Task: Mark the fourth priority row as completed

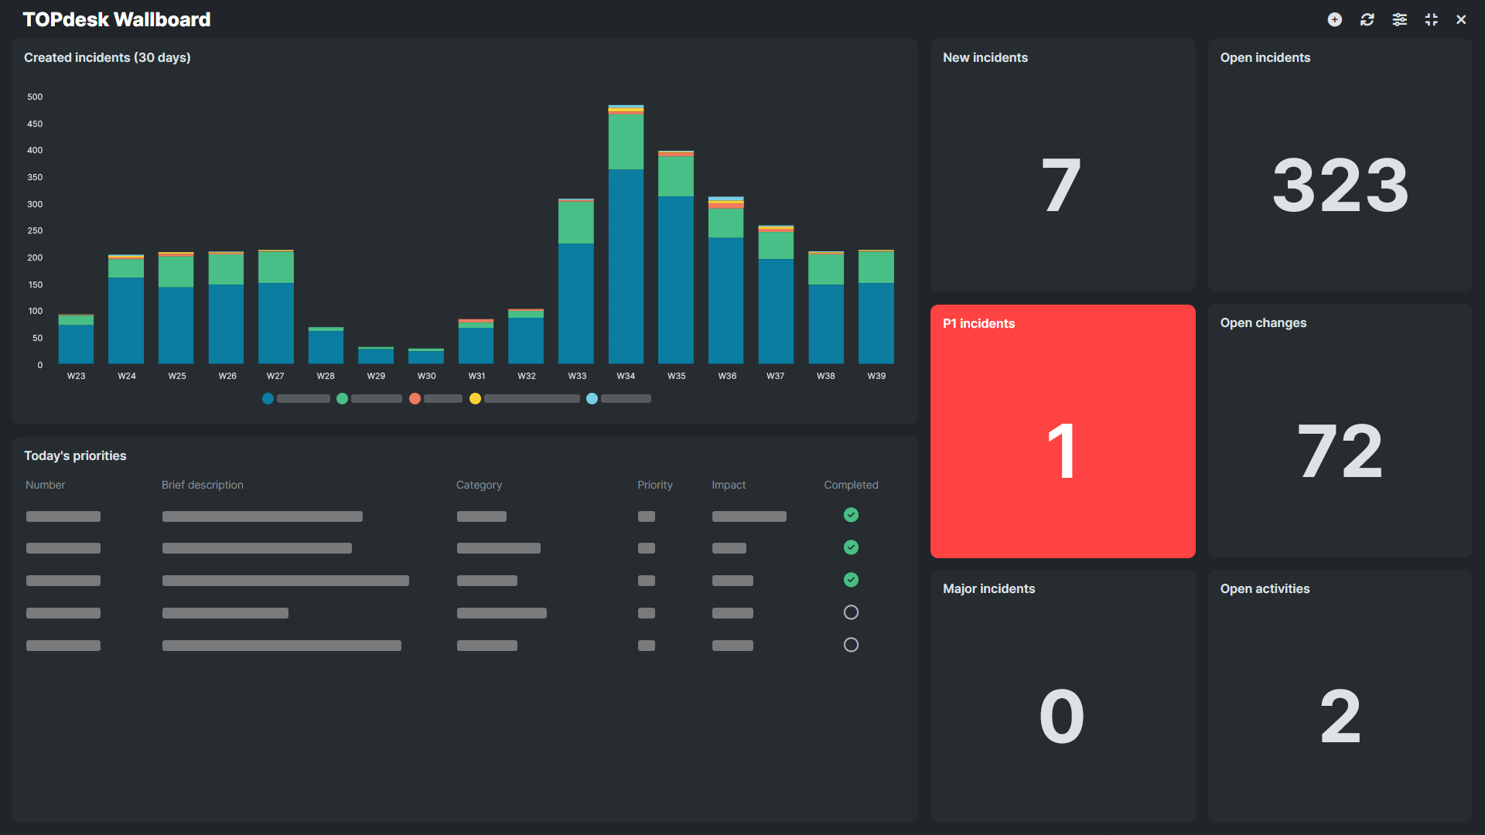Action: pos(851,612)
